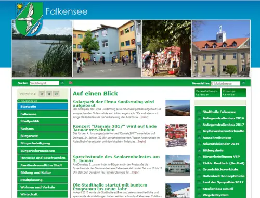Click inside the Suchbegriff search field
Screen dimensions: 260x198
(x=44, y=83)
